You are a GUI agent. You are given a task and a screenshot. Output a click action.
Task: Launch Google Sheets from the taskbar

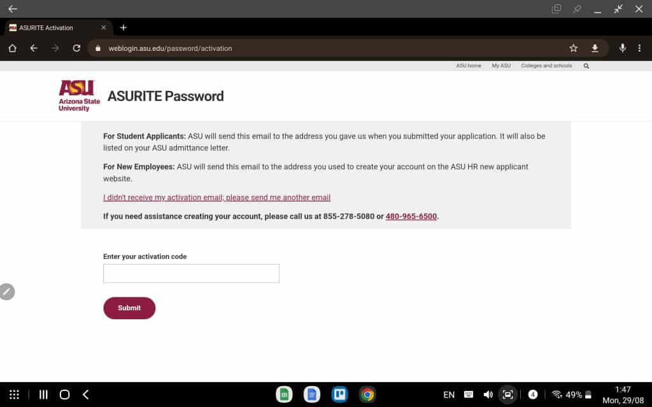283,394
